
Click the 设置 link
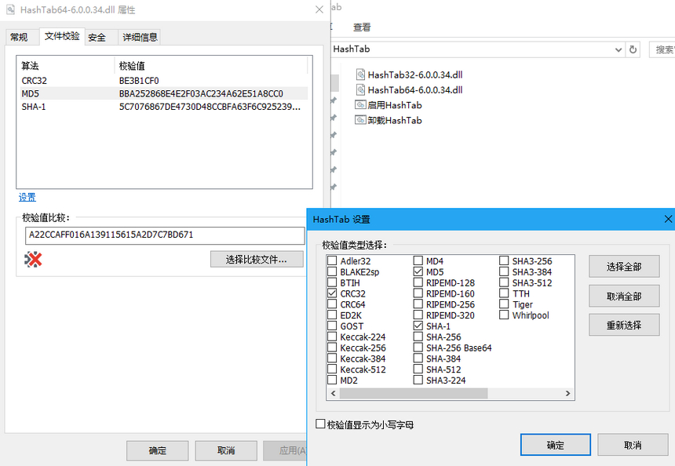[27, 197]
